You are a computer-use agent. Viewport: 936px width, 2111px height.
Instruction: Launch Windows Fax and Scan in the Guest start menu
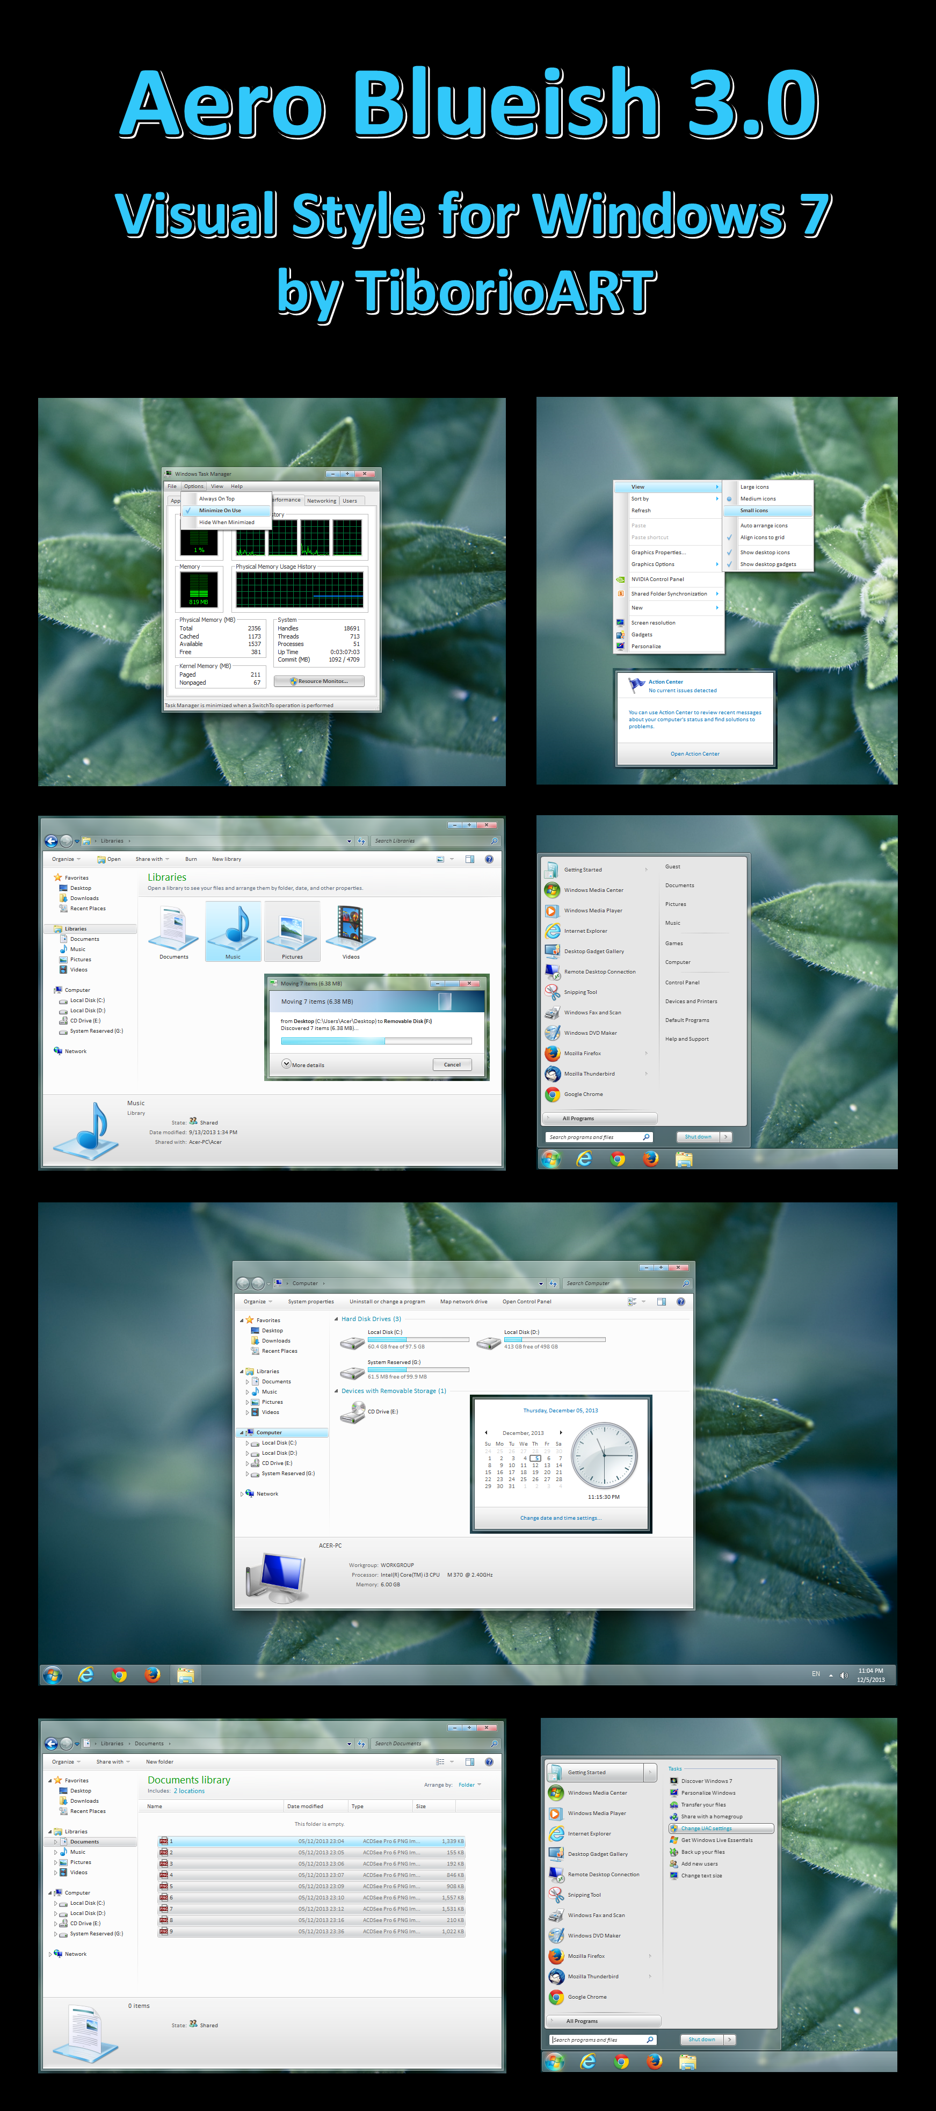[x=583, y=1013]
